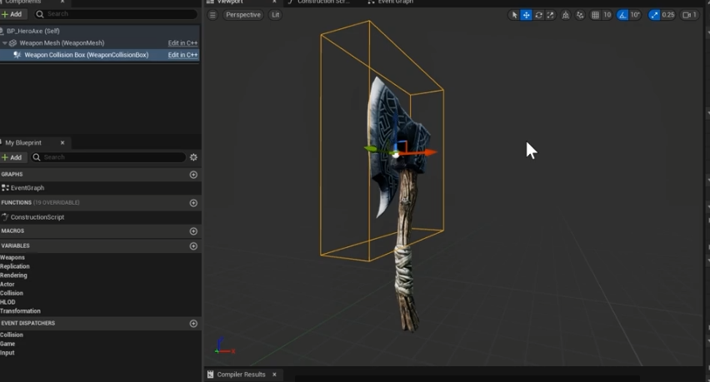Toggle world/local coordinate space icon
This screenshot has height=382, width=710.
point(566,15)
